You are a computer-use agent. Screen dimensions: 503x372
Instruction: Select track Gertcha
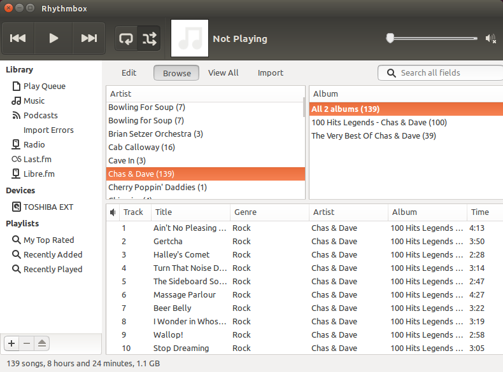tap(304, 242)
